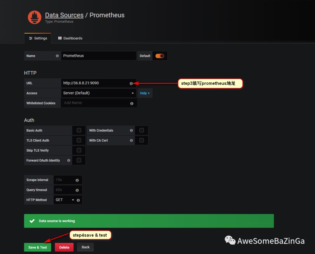Check the Forward OAuth Identity box
This screenshot has width=315, height=254.
coord(79,160)
